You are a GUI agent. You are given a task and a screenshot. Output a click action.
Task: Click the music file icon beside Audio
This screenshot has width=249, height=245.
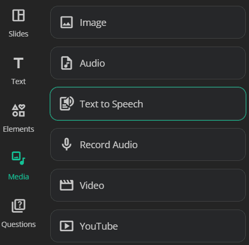click(67, 63)
